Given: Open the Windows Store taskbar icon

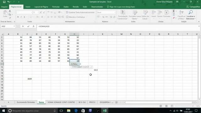Looking at the screenshot, I should tap(83, 110).
